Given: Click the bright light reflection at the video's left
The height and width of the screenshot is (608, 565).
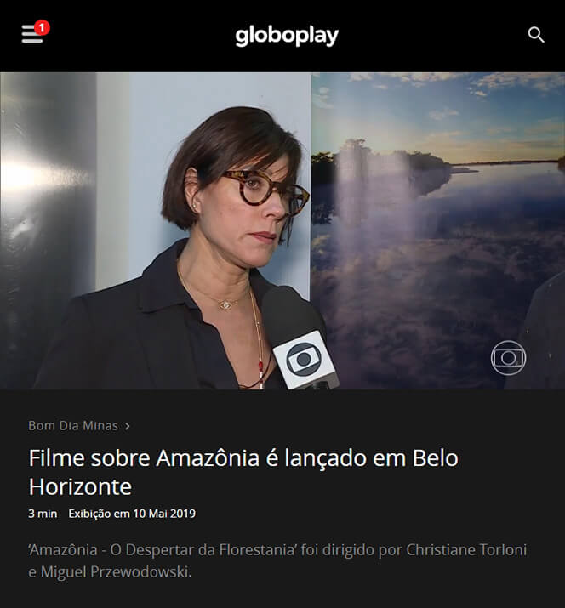Looking at the screenshot, I should point(27,174).
